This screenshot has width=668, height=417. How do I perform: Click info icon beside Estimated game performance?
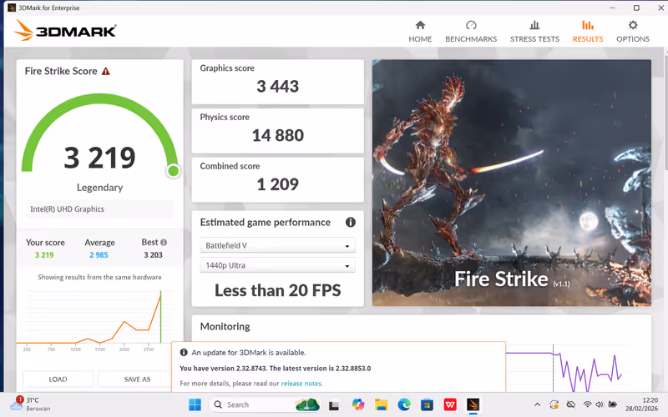351,223
